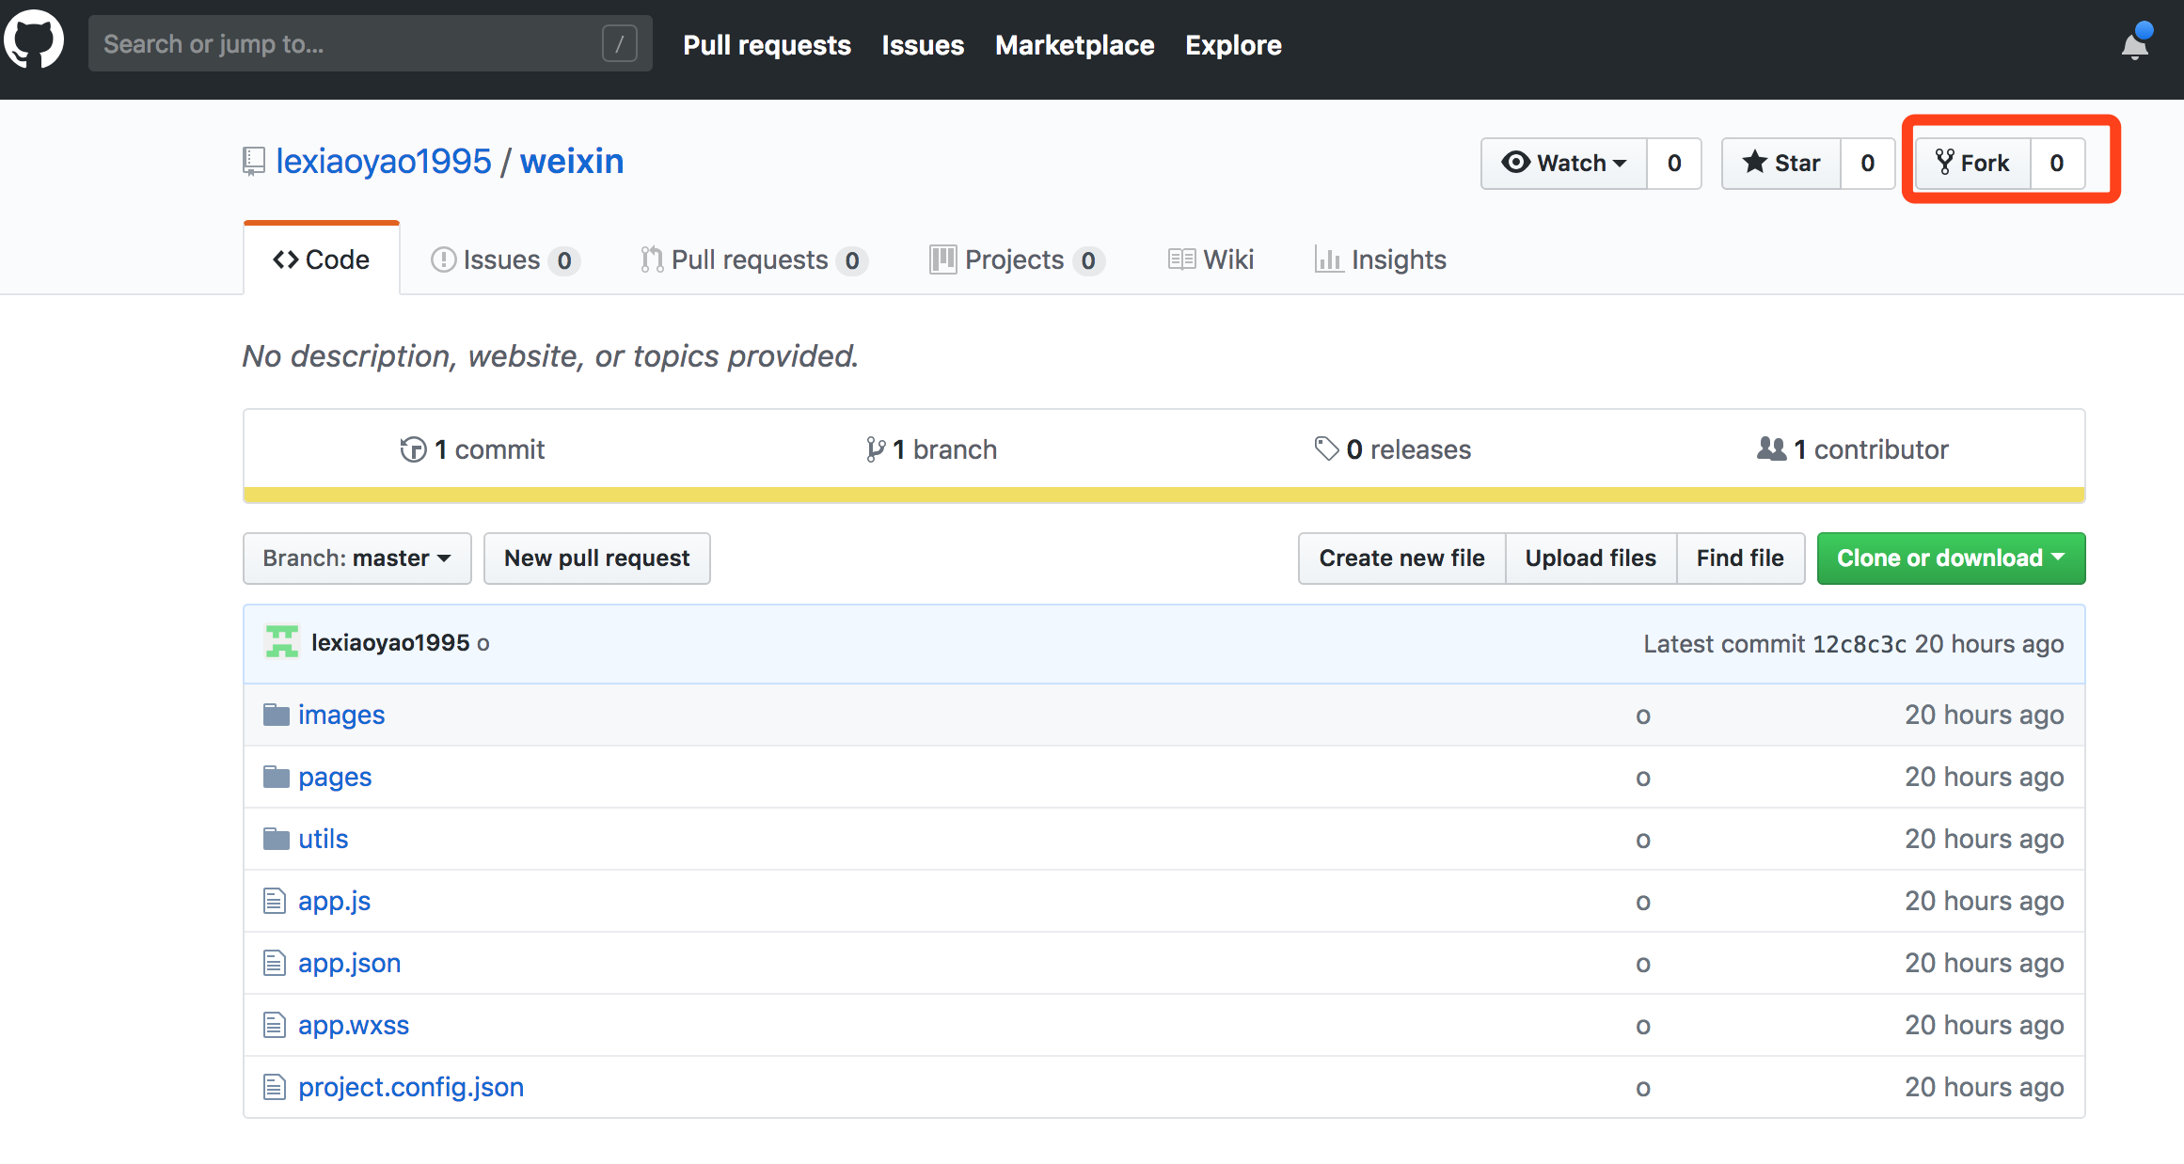Open the utils folder

pos(323,839)
